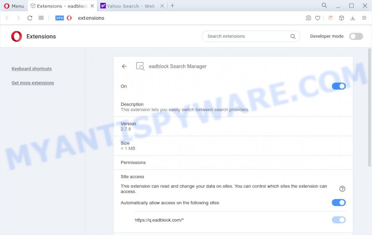Click the Opera logo in address bar
The width and height of the screenshot is (372, 235).
69,18
